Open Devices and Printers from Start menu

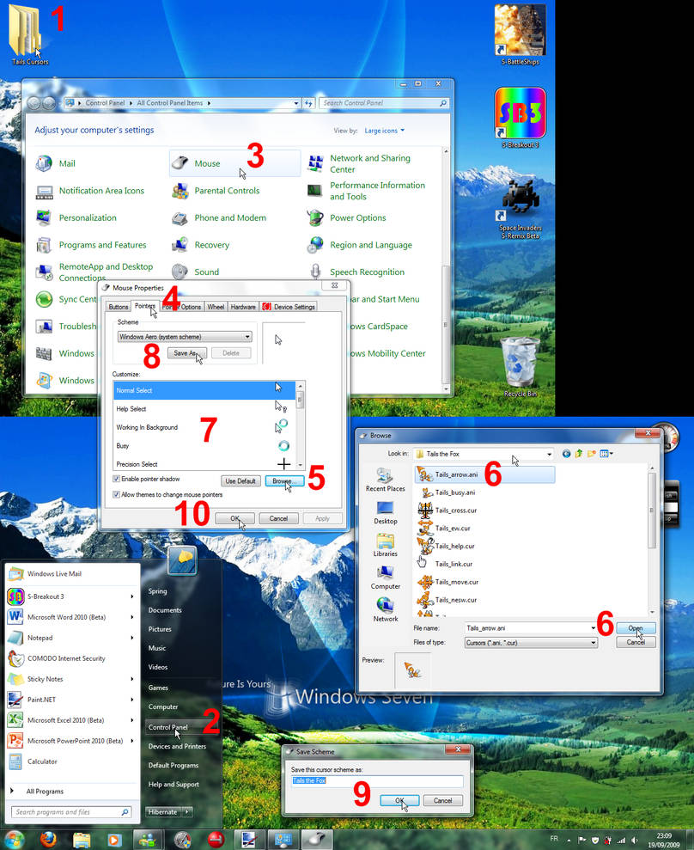click(177, 746)
